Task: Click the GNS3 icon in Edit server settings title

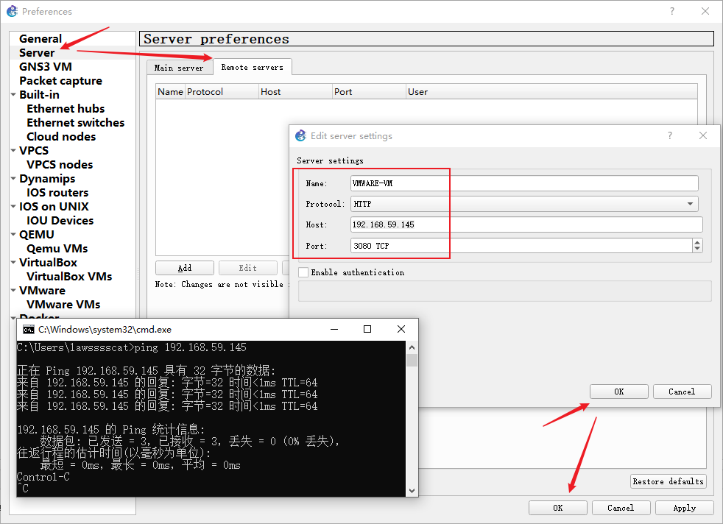Action: (300, 135)
